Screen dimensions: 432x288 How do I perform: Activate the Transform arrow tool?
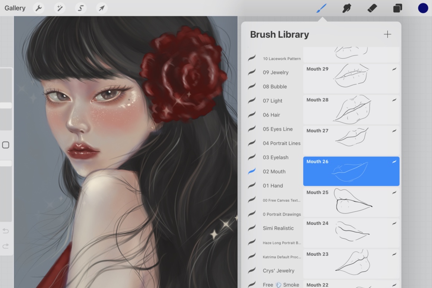tap(101, 8)
